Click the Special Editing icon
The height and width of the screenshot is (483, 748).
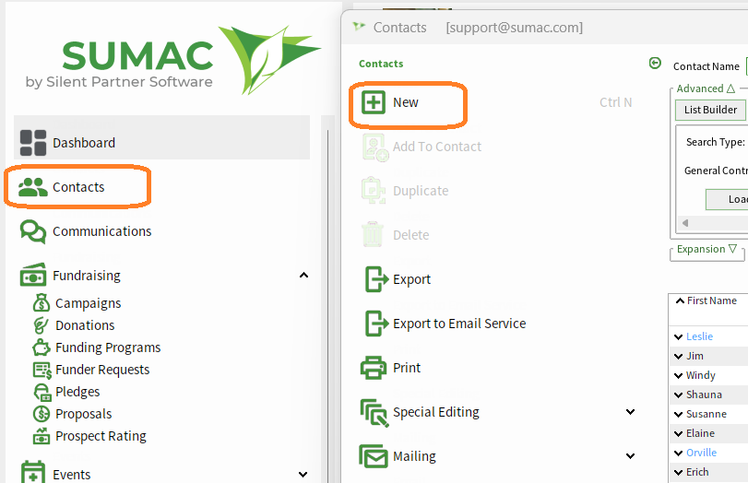[374, 412]
